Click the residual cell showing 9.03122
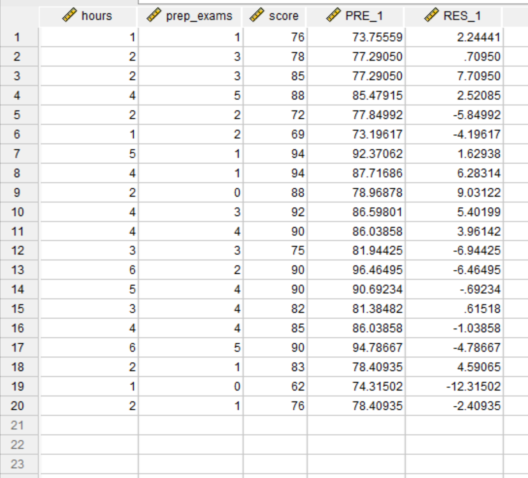This screenshot has width=528, height=478. click(454, 193)
